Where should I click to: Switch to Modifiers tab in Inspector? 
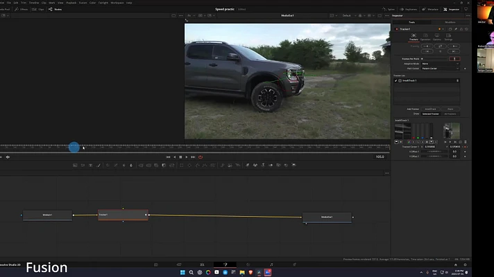tap(450, 22)
